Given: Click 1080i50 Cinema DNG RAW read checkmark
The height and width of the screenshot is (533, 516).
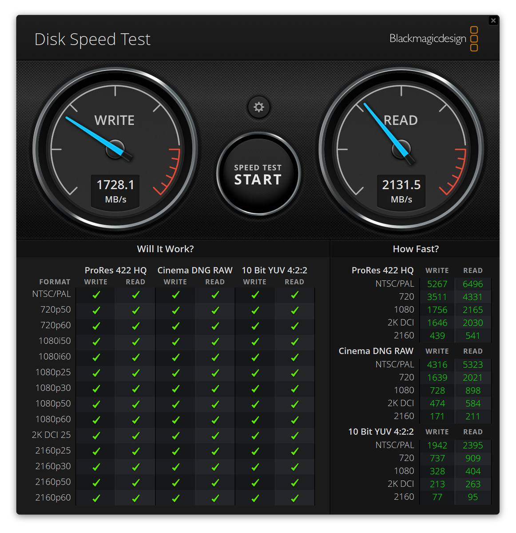Looking at the screenshot, I should tap(215, 342).
